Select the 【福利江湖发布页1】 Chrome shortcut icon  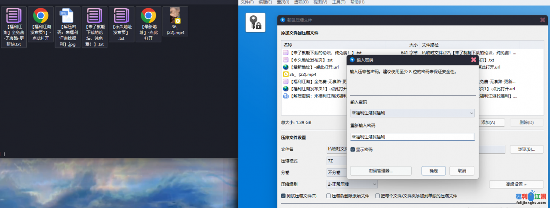coord(41,16)
